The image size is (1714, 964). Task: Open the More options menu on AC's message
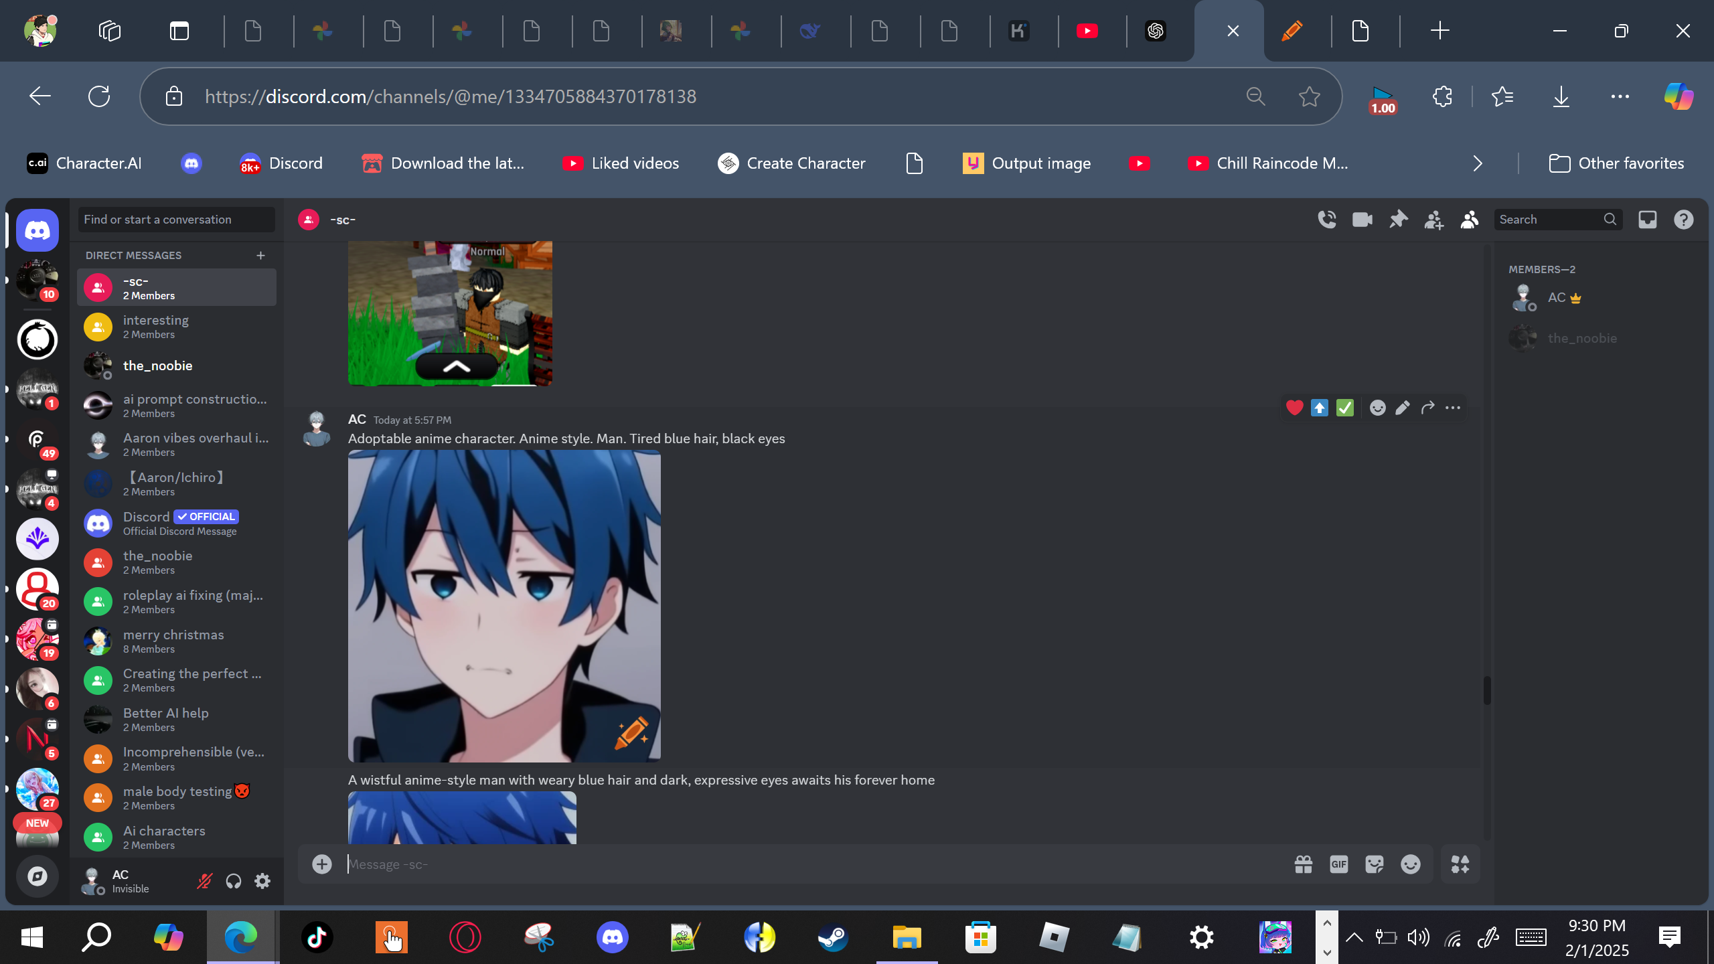(x=1452, y=408)
